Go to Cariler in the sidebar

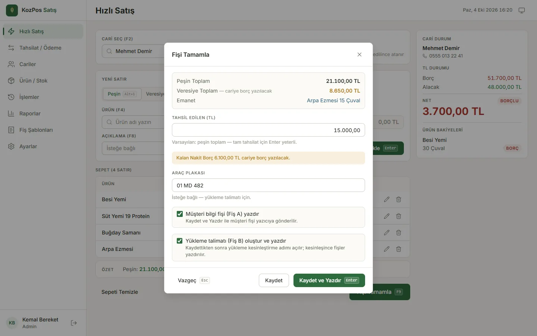tap(43, 64)
